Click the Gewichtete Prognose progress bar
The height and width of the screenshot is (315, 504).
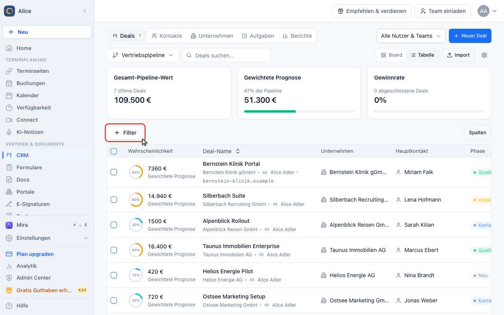click(x=299, y=111)
